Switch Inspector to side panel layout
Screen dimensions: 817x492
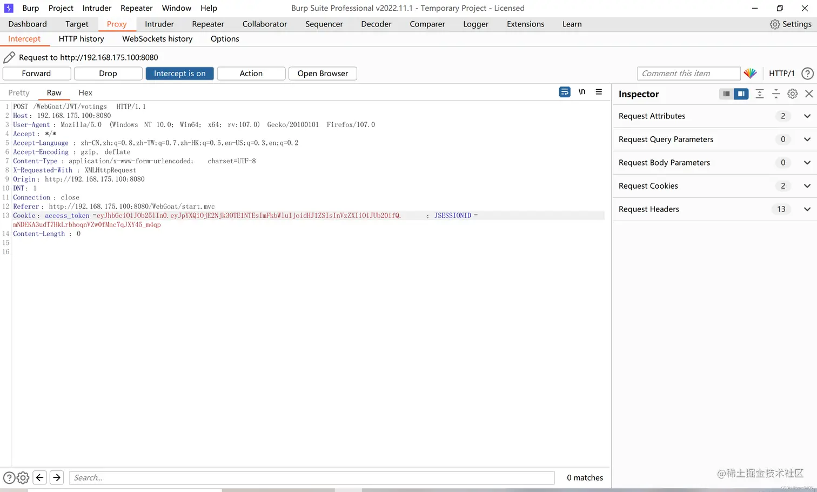(x=741, y=94)
